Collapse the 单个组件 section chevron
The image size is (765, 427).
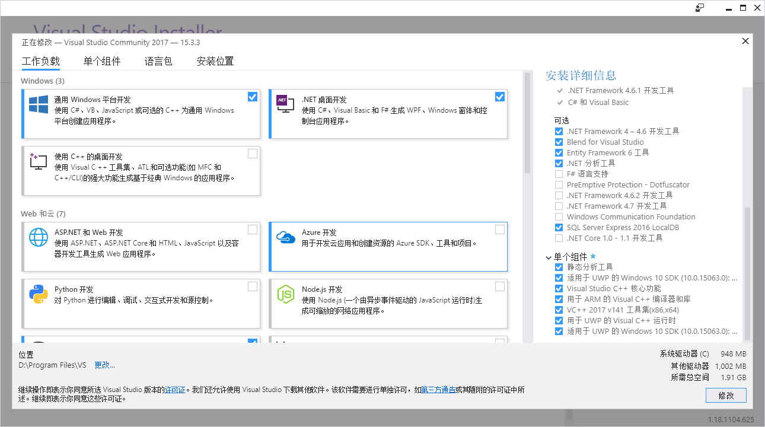pyautogui.click(x=549, y=257)
